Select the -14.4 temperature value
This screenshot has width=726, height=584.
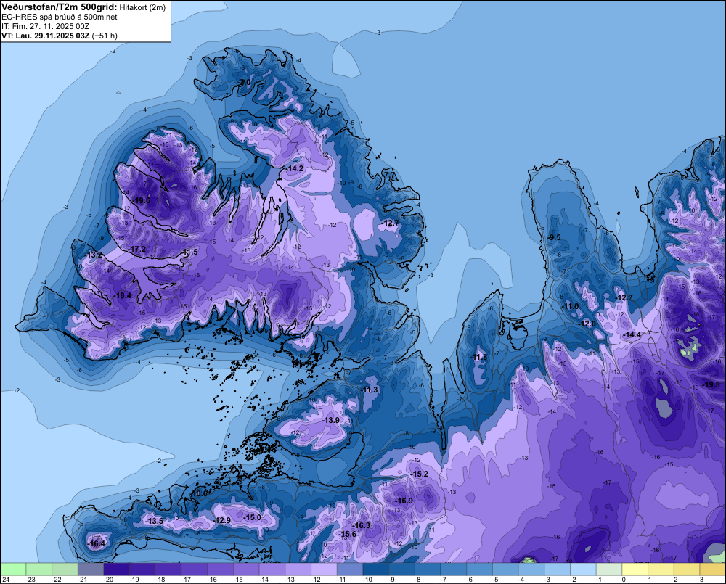(x=632, y=334)
